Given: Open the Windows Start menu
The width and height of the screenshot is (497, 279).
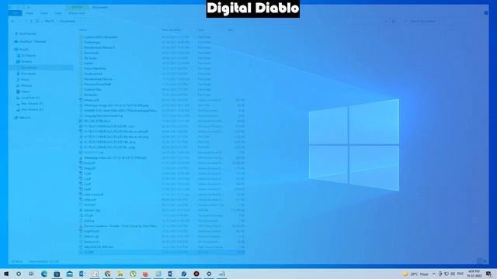Looking at the screenshot, I should coord(6,274).
